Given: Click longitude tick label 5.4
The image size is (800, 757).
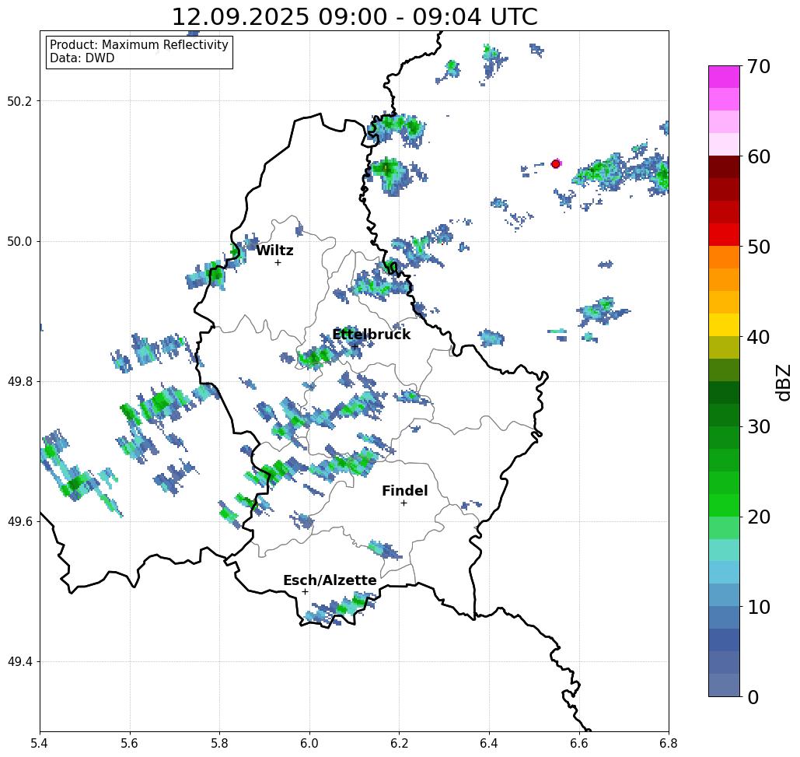Looking at the screenshot, I should pyautogui.click(x=40, y=743).
